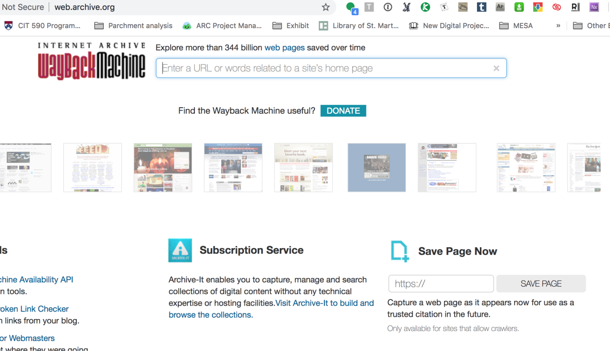Open the Broken Link Checker link

(x=34, y=309)
